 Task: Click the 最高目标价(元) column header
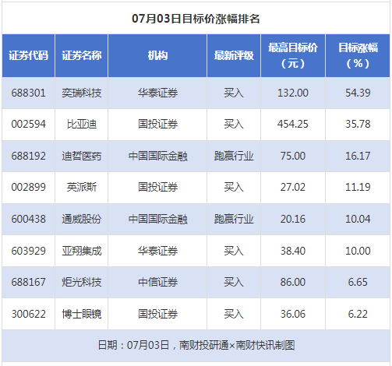293,55
